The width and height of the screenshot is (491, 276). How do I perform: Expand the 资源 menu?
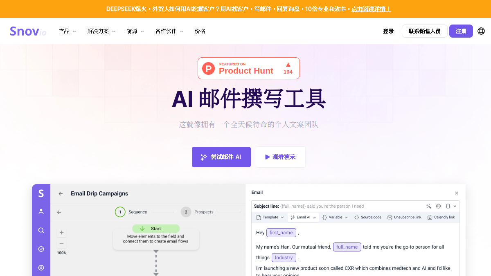pos(135,31)
